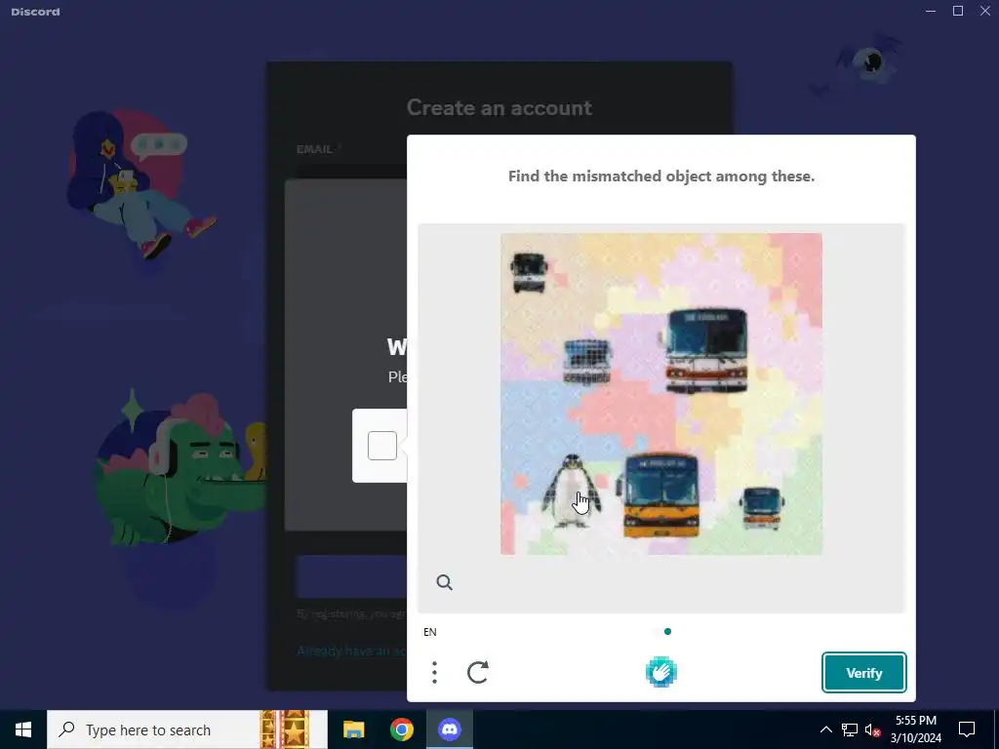Refresh the captcha challenge
Viewport: 999px width, 749px height.
point(478,672)
